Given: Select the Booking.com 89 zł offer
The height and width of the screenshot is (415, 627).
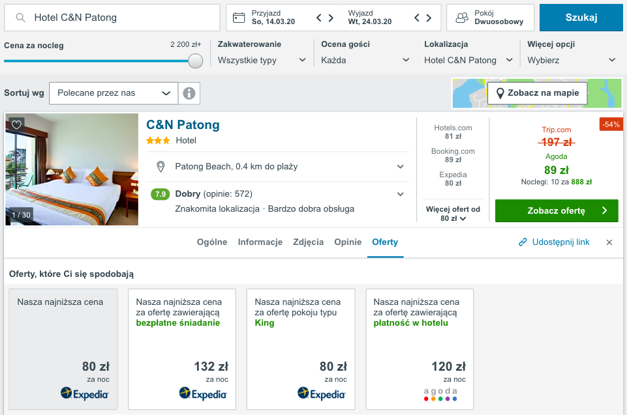Looking at the screenshot, I should point(453,155).
